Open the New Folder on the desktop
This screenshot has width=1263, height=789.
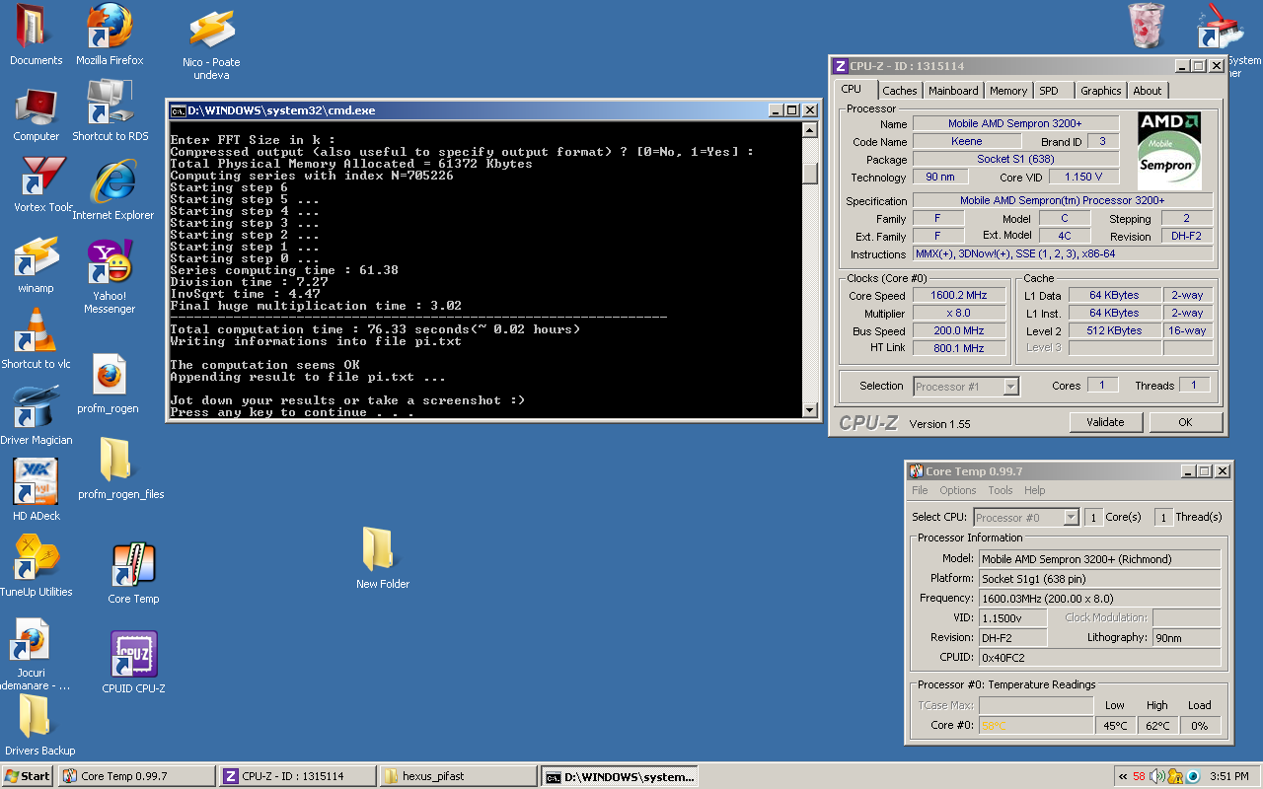(382, 557)
